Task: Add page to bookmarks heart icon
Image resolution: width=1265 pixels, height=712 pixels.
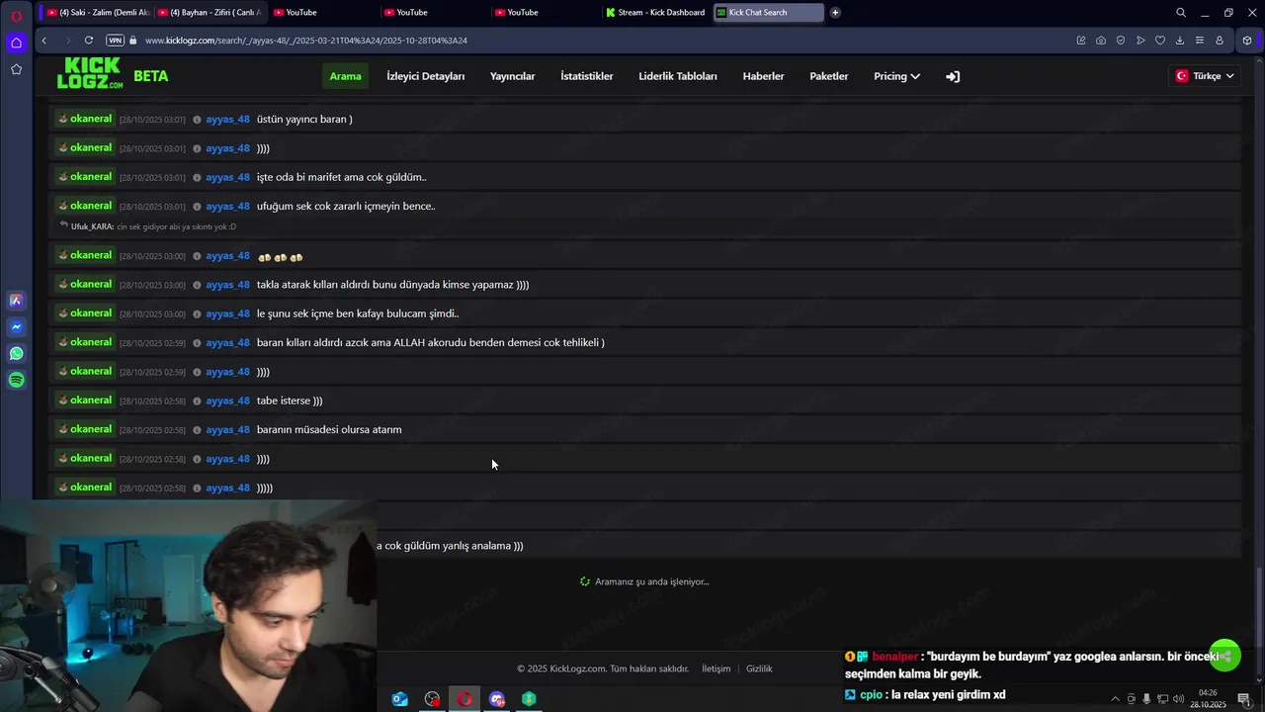Action: pos(1160,41)
